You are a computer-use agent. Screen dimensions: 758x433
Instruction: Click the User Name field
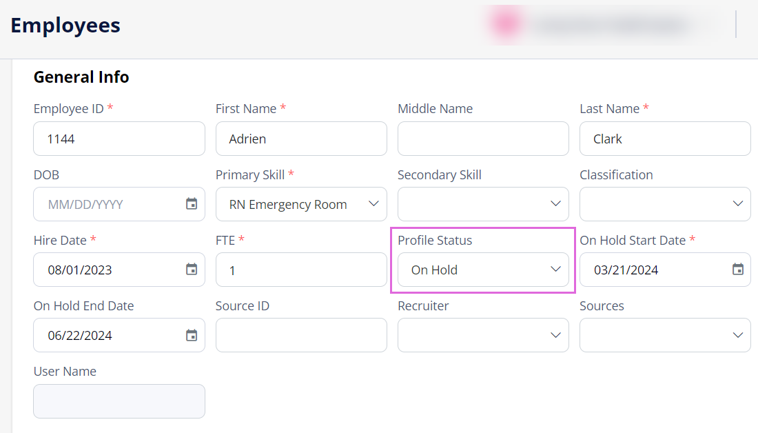[119, 401]
